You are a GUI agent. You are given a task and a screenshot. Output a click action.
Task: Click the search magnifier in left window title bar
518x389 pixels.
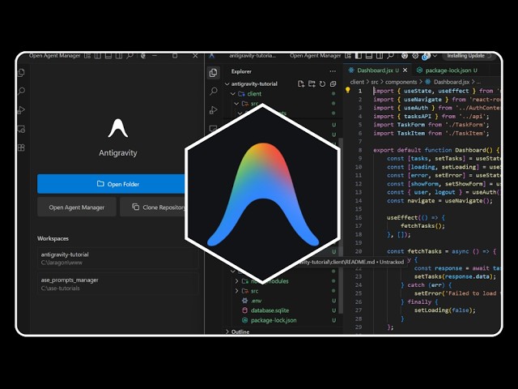coord(129,56)
